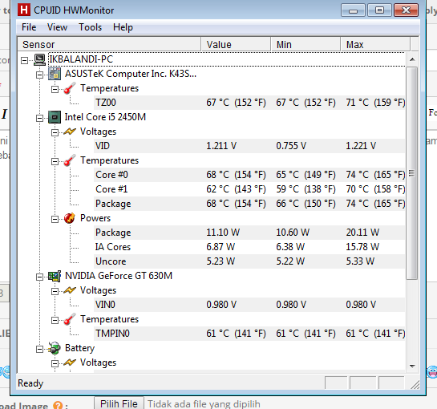Click the 20.11 W max value

362,233
